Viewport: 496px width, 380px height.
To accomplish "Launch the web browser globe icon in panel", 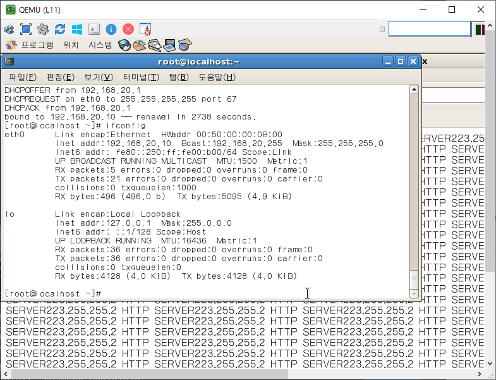I will click(124, 45).
